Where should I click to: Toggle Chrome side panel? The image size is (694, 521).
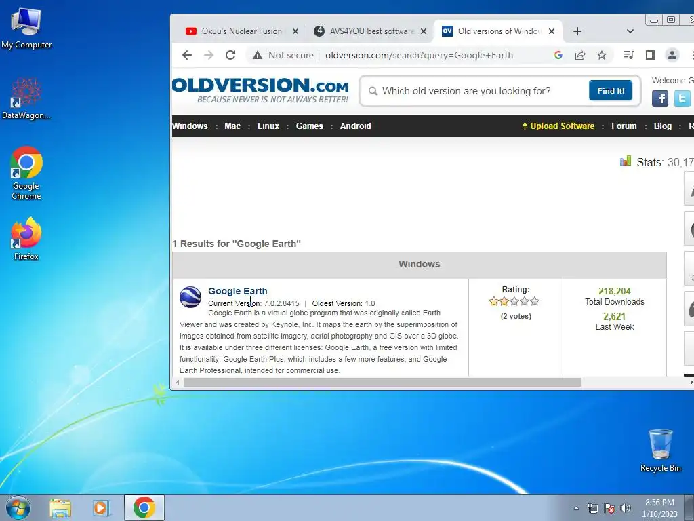650,55
